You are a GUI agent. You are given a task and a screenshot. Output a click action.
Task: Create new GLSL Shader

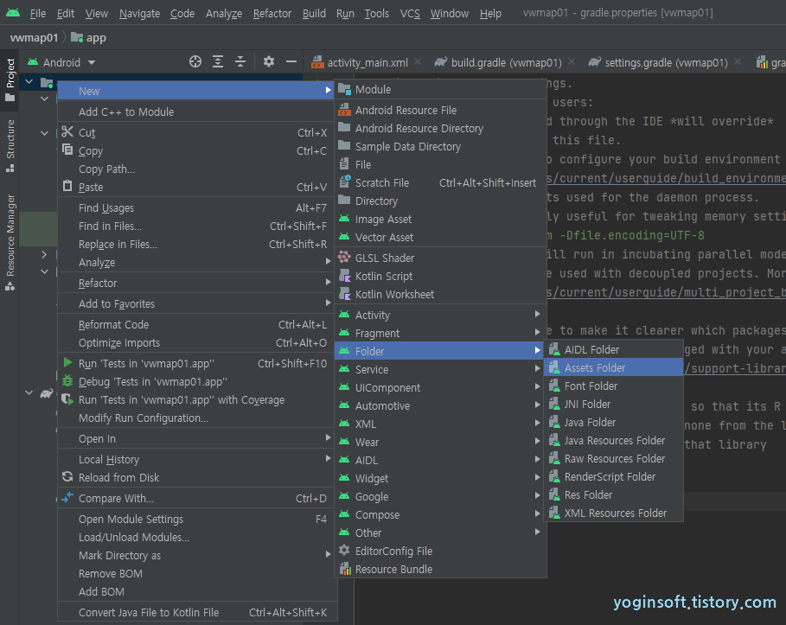[440, 258]
